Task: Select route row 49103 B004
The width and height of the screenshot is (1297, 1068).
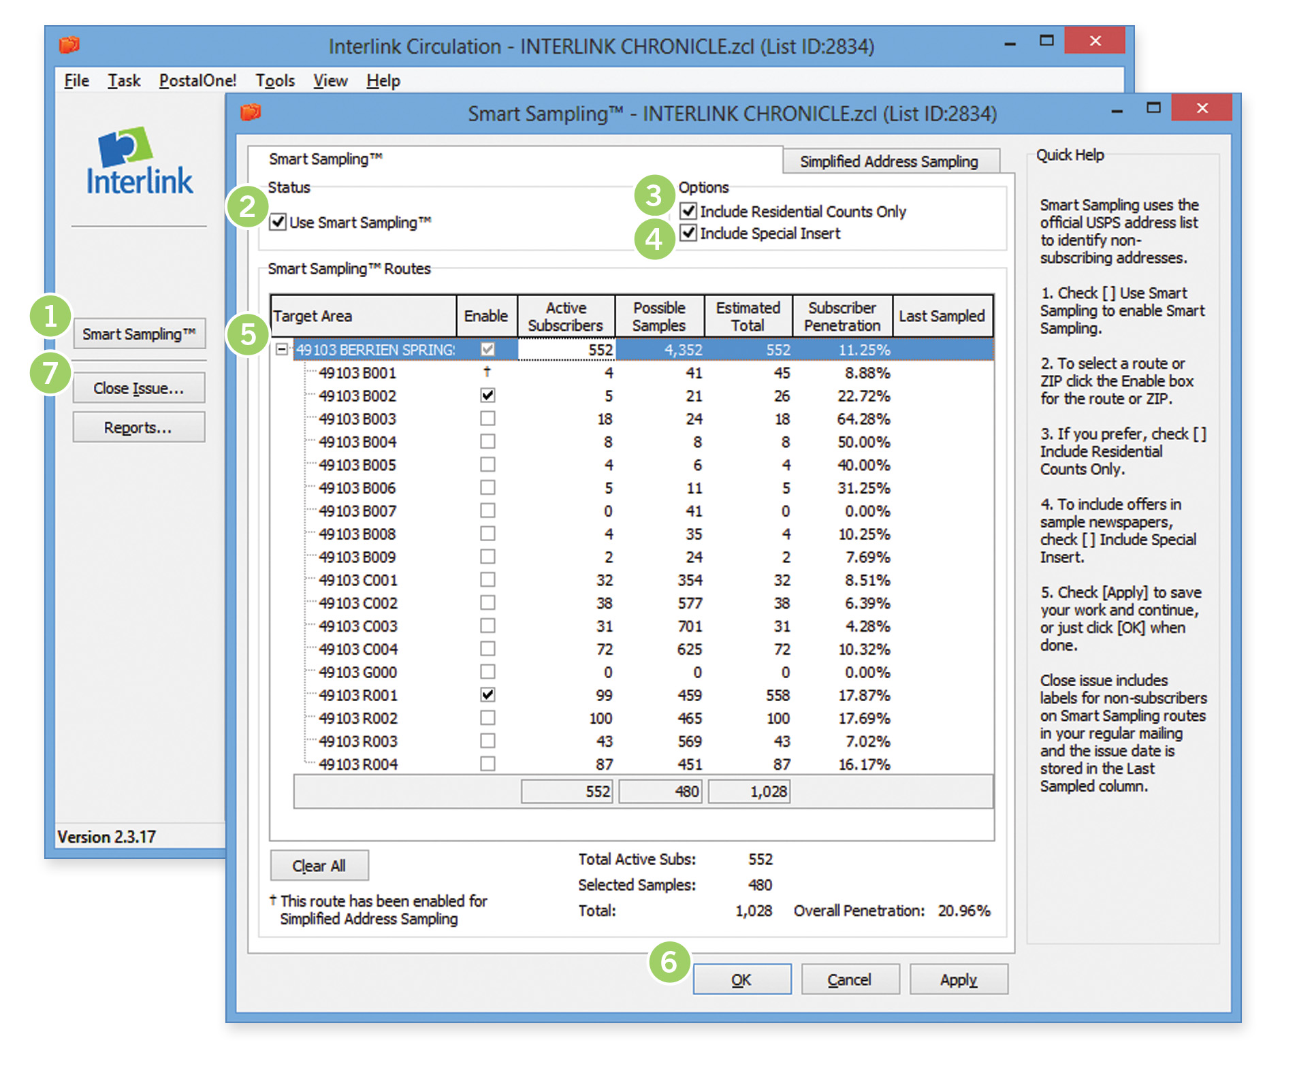Action: 643,442
